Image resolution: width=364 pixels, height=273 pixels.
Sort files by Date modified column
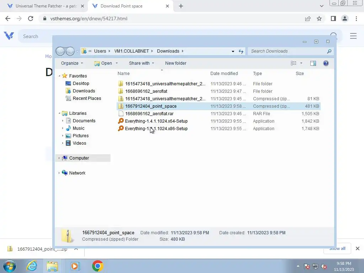point(224,73)
